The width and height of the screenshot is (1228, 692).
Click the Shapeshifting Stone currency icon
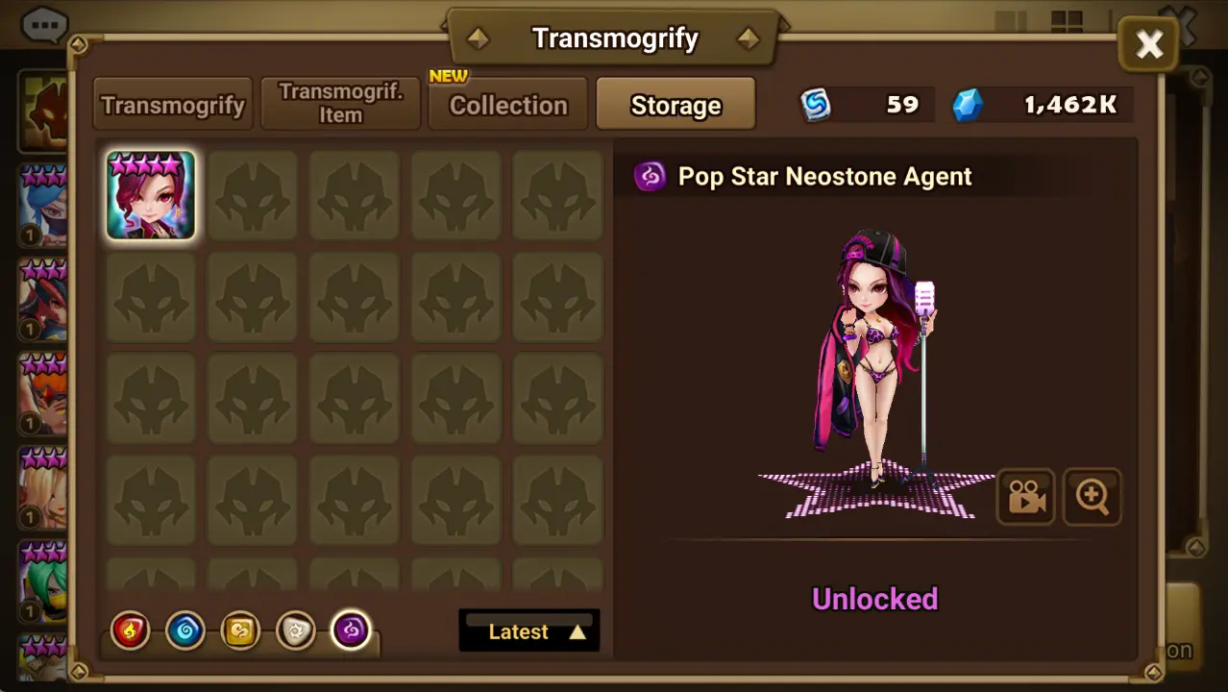click(816, 105)
